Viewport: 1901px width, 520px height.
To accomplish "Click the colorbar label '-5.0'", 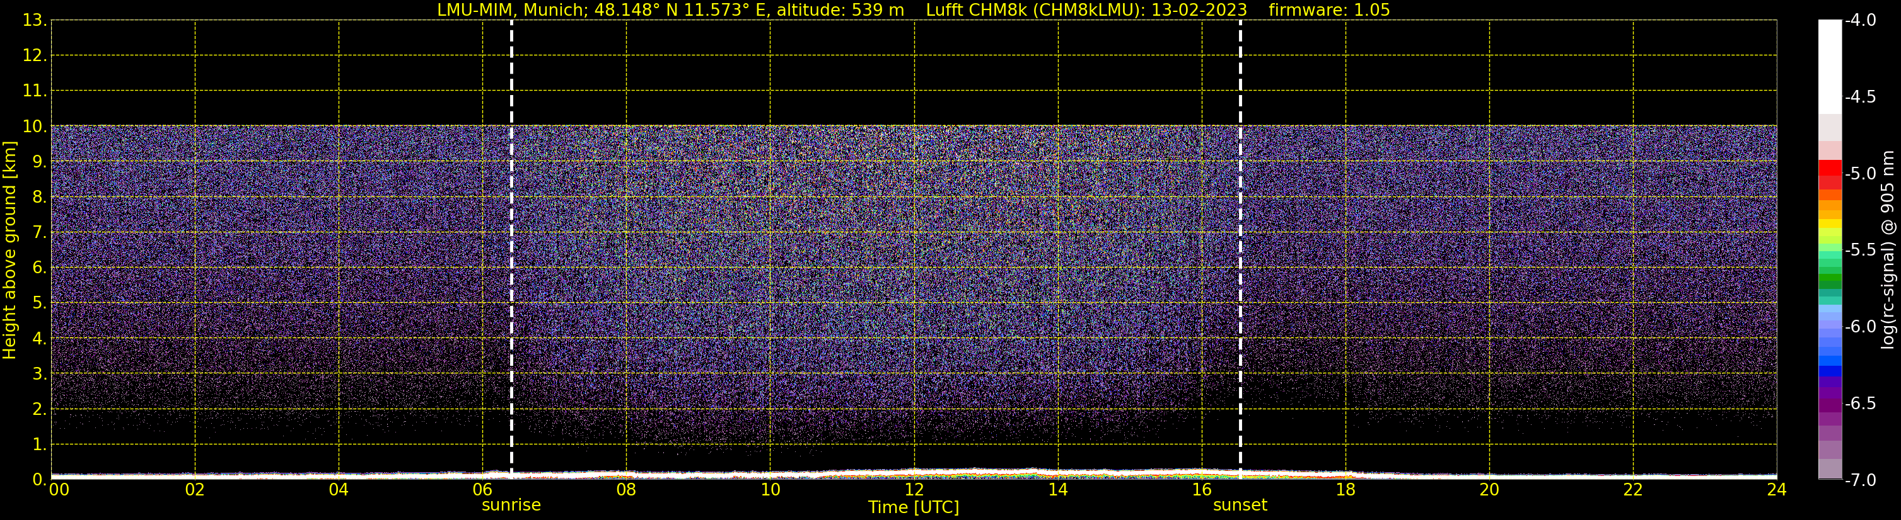I will tap(1861, 174).
